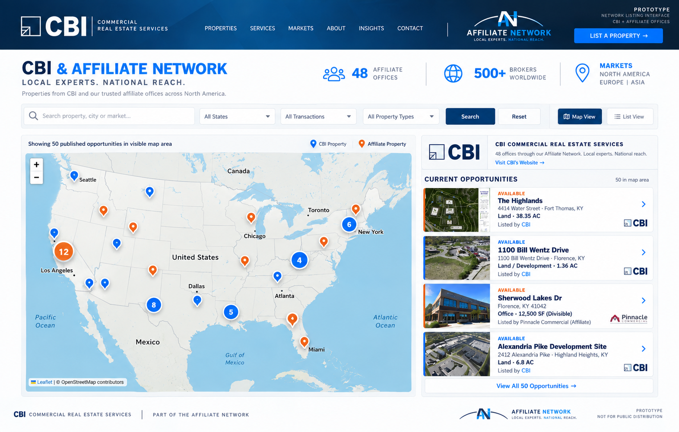679x432 pixels.
Task: Click the orange pin near Miami
Action: point(304,342)
